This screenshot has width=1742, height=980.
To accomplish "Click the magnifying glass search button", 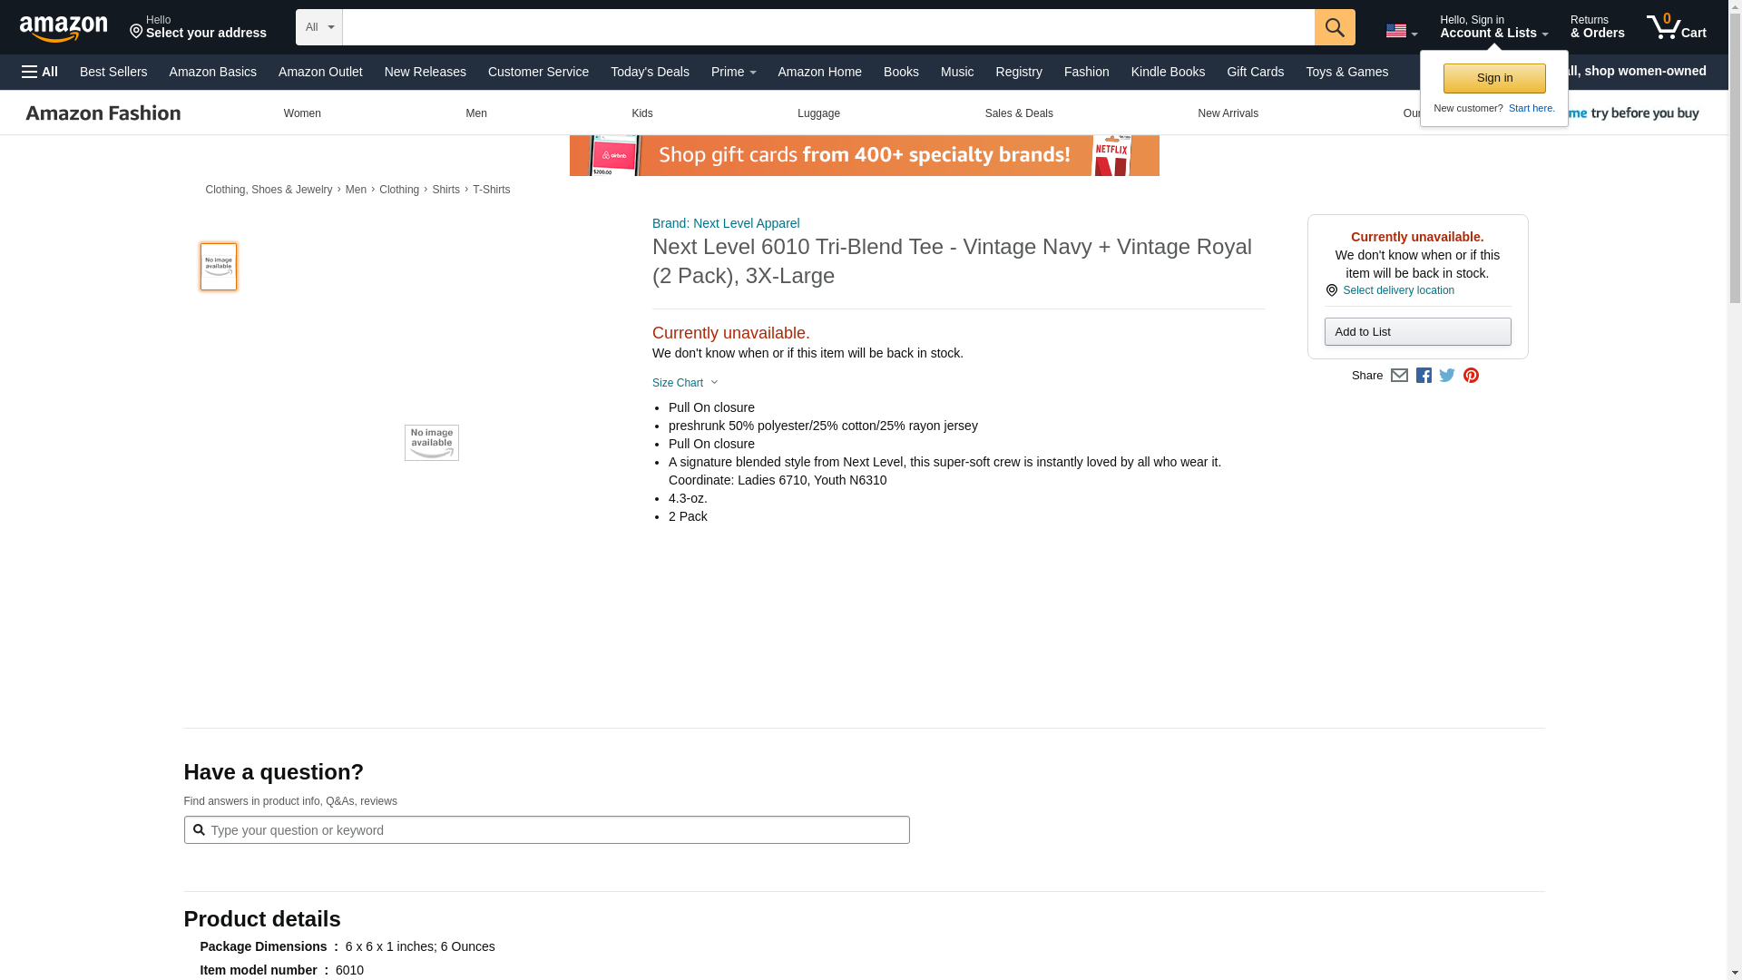I will [x=1334, y=27].
